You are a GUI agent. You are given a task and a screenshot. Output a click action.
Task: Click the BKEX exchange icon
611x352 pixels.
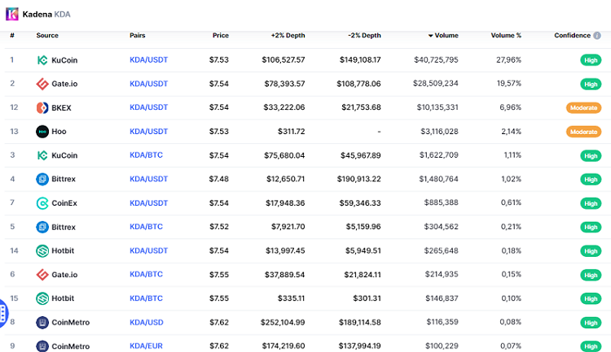pyautogui.click(x=42, y=107)
